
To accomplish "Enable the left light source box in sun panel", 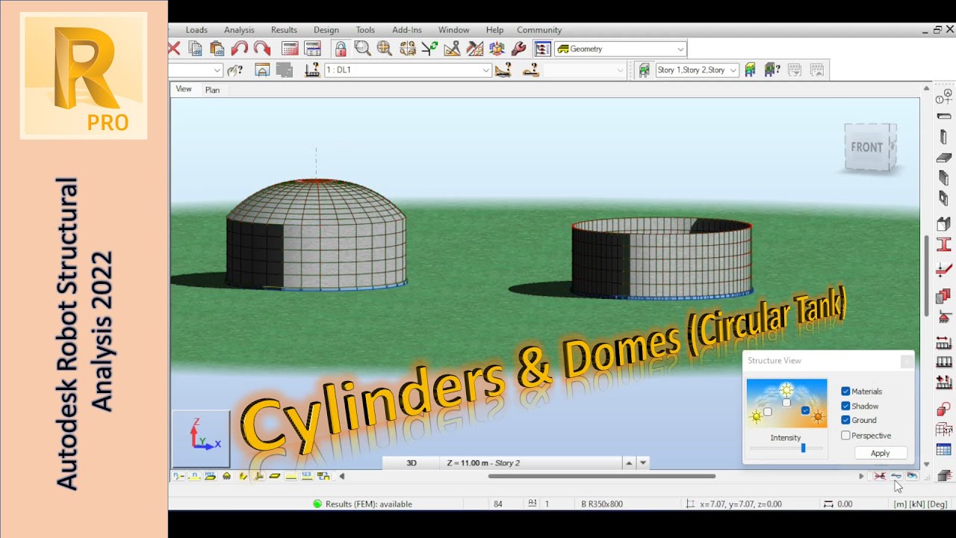I will 767,412.
